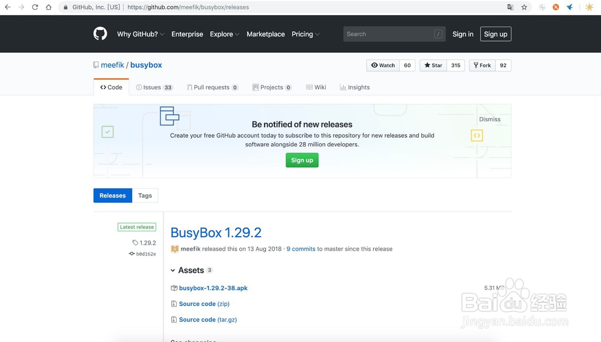The width and height of the screenshot is (601, 342).
Task: Switch to the Tags view
Action: tap(145, 195)
